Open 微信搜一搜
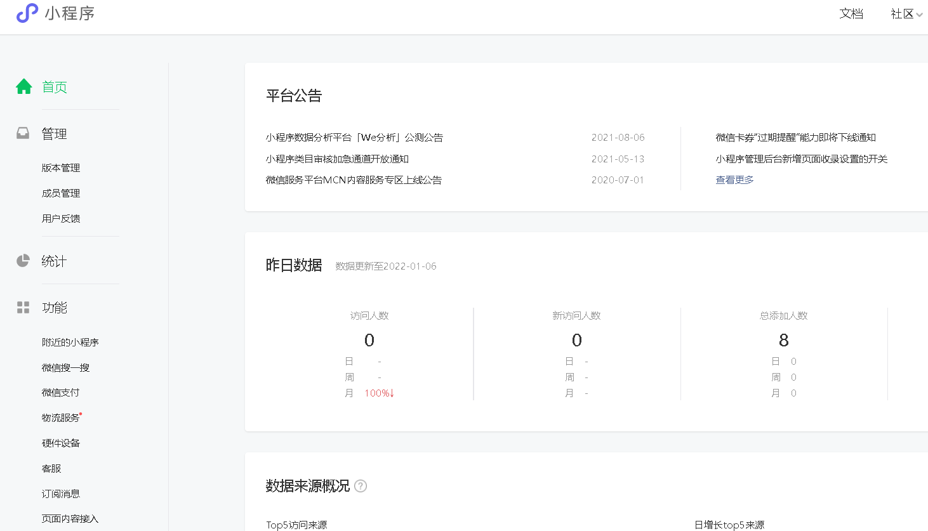 65,367
